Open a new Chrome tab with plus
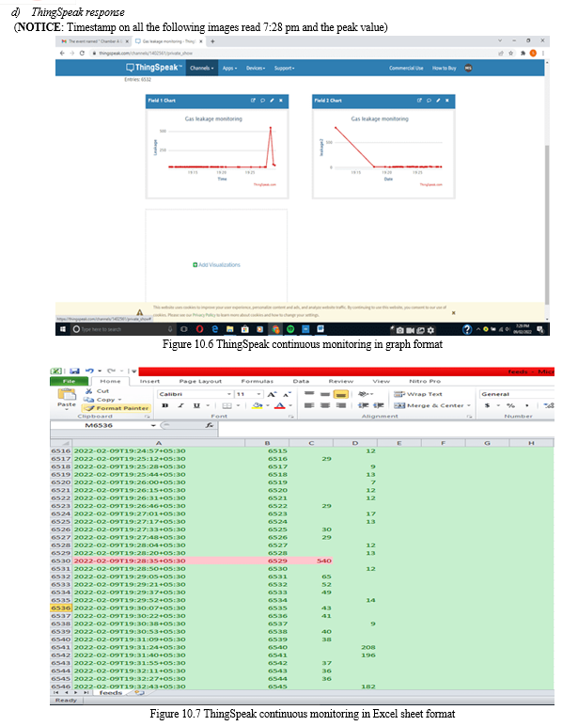This screenshot has width=578, height=726. (213, 41)
